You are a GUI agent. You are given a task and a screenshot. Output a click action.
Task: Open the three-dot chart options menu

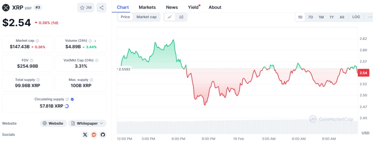pyautogui.click(x=370, y=17)
